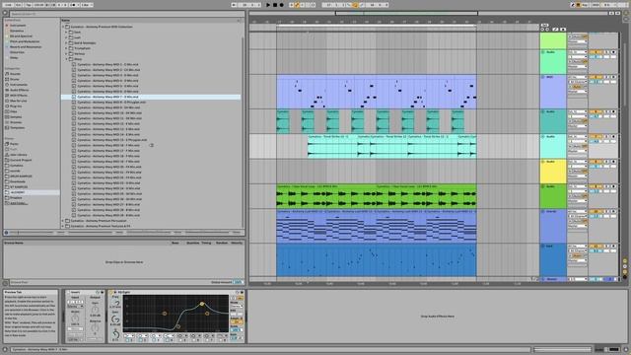Open the Samples category

(x=16, y=117)
